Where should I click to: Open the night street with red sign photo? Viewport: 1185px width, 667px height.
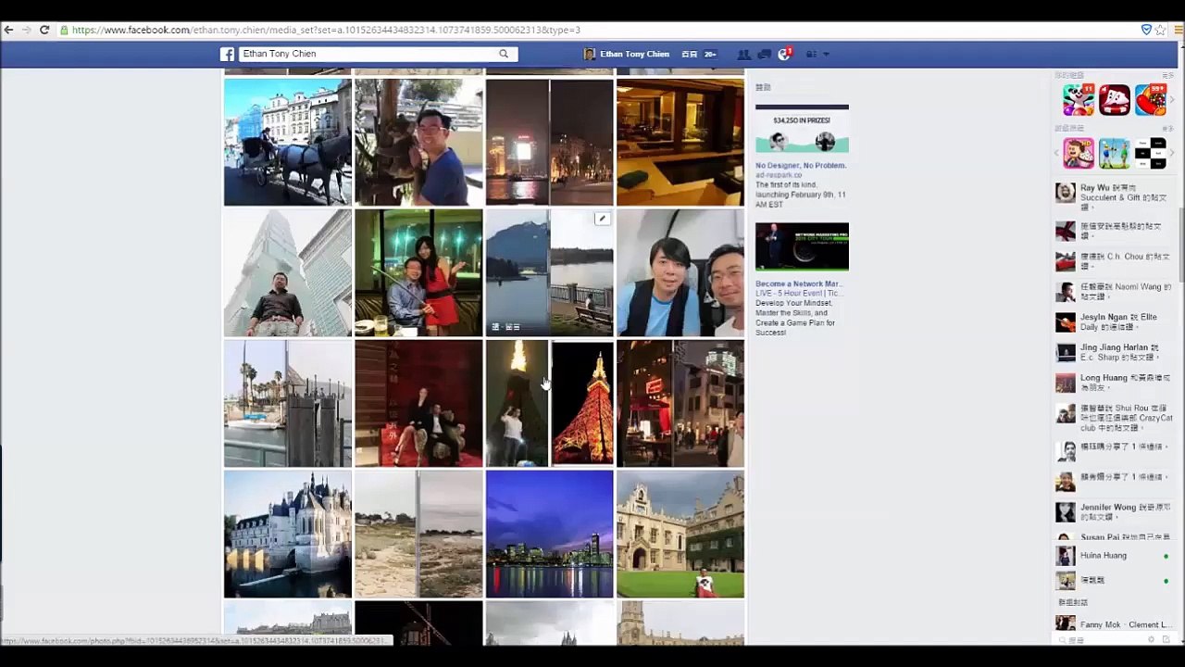pos(680,403)
